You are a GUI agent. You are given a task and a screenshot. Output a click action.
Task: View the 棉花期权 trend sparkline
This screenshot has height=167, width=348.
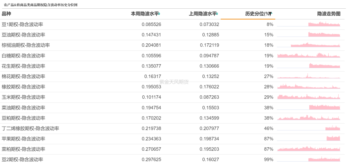tap(308, 77)
